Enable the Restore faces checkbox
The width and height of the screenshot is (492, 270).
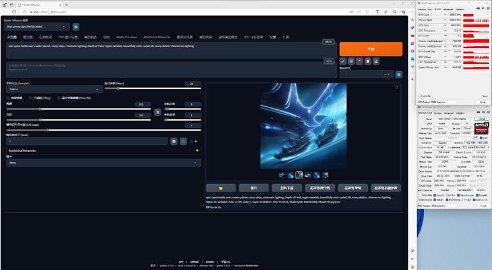point(9,97)
